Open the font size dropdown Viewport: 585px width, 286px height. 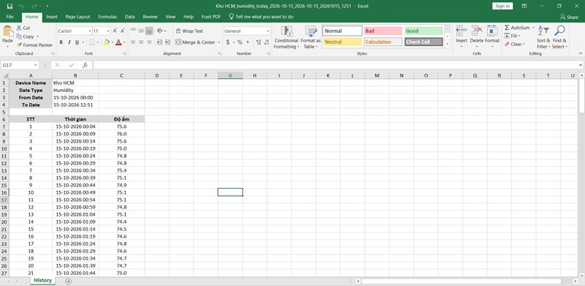click(x=108, y=31)
